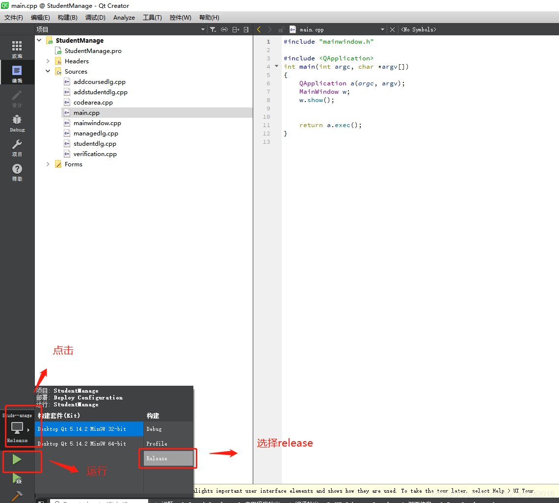This screenshot has height=503, width=559.
Task: Open StudentManage.pro file
Action: 93,51
